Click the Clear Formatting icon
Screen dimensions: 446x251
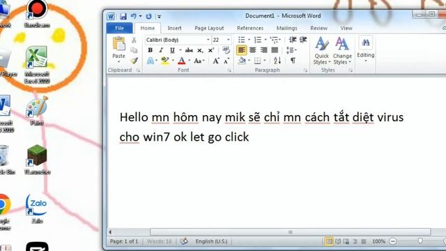click(226, 50)
